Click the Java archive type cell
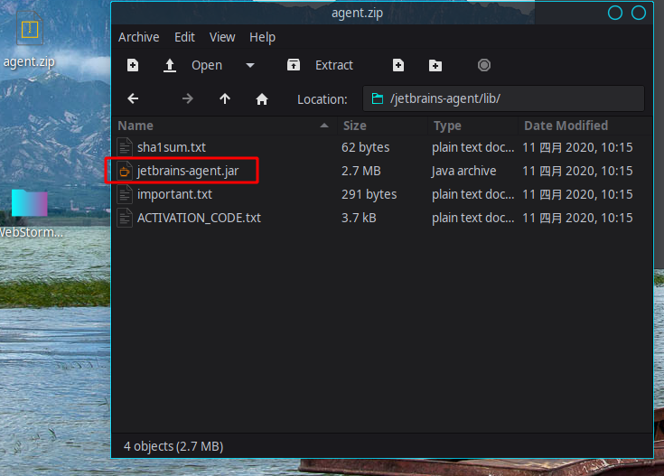Screen dimensions: 664x476 [463, 171]
